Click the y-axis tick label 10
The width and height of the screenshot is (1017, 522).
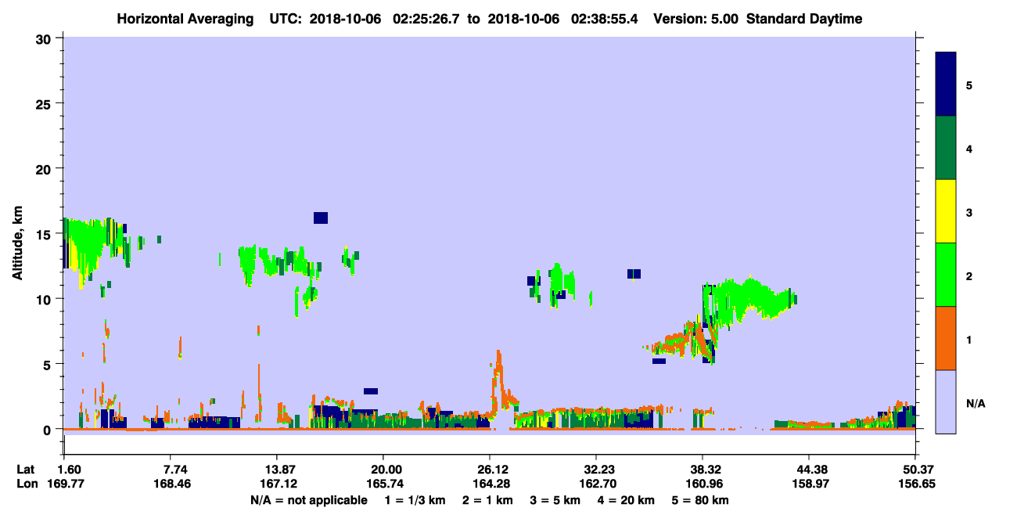(45, 299)
